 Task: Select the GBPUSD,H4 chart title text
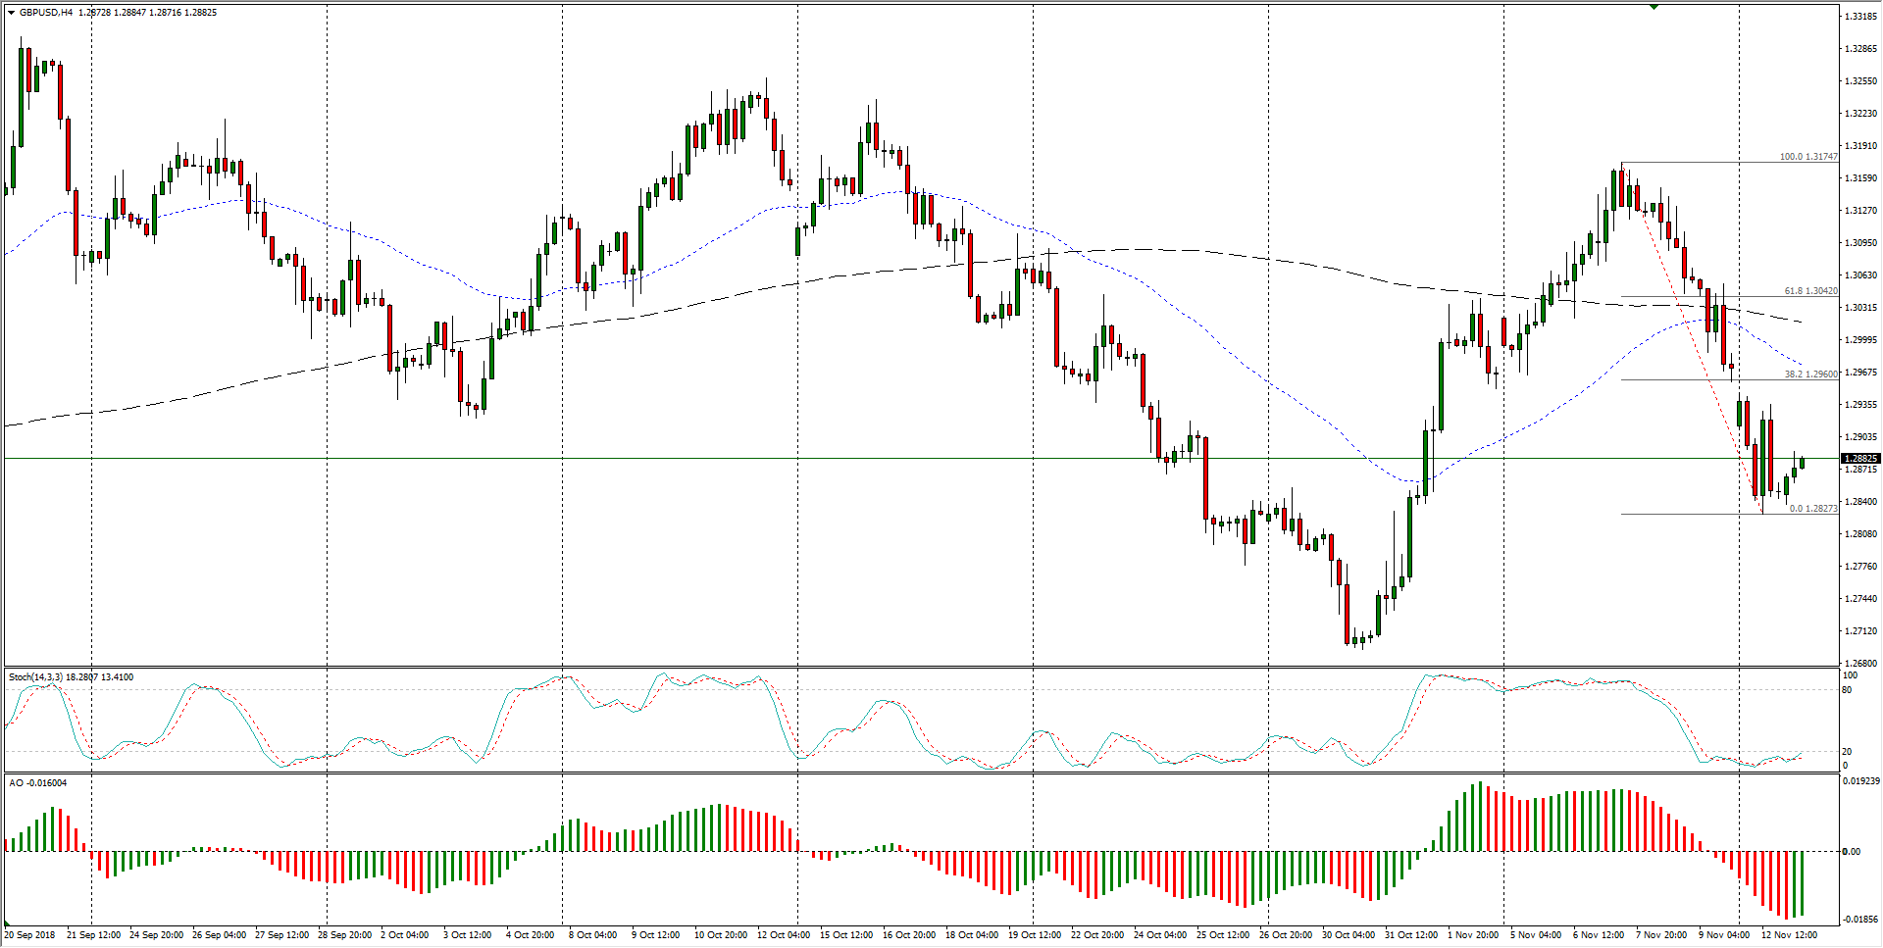46,13
